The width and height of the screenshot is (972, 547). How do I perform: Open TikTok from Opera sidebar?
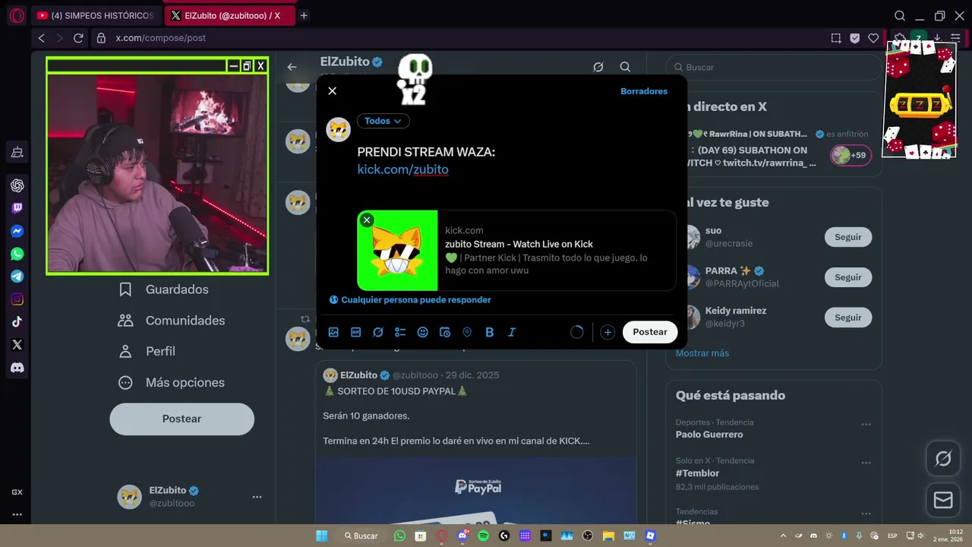click(x=17, y=322)
